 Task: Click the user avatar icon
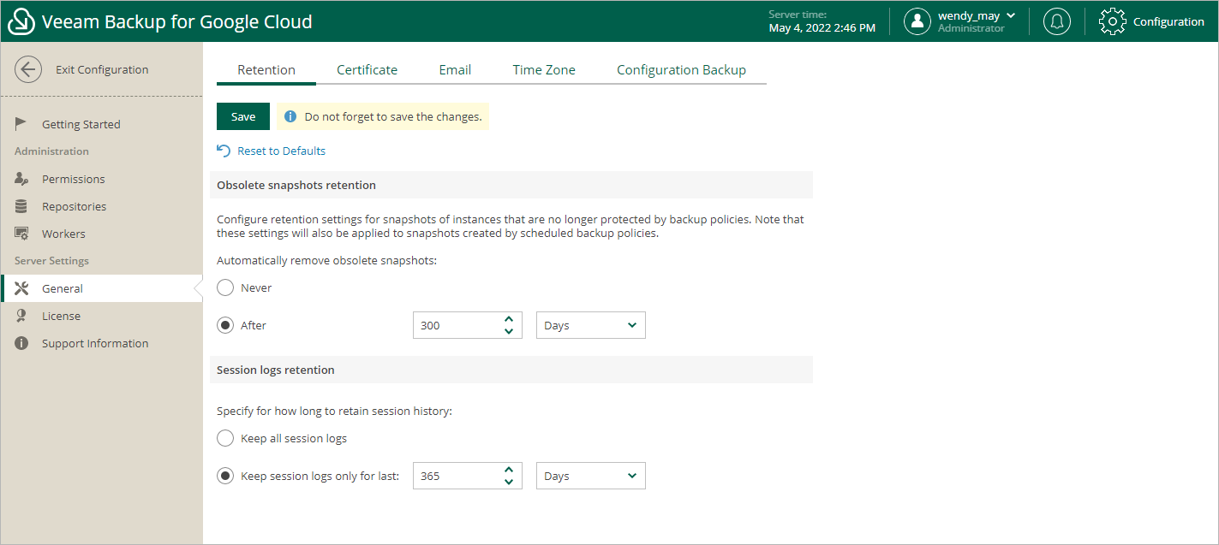tap(917, 21)
